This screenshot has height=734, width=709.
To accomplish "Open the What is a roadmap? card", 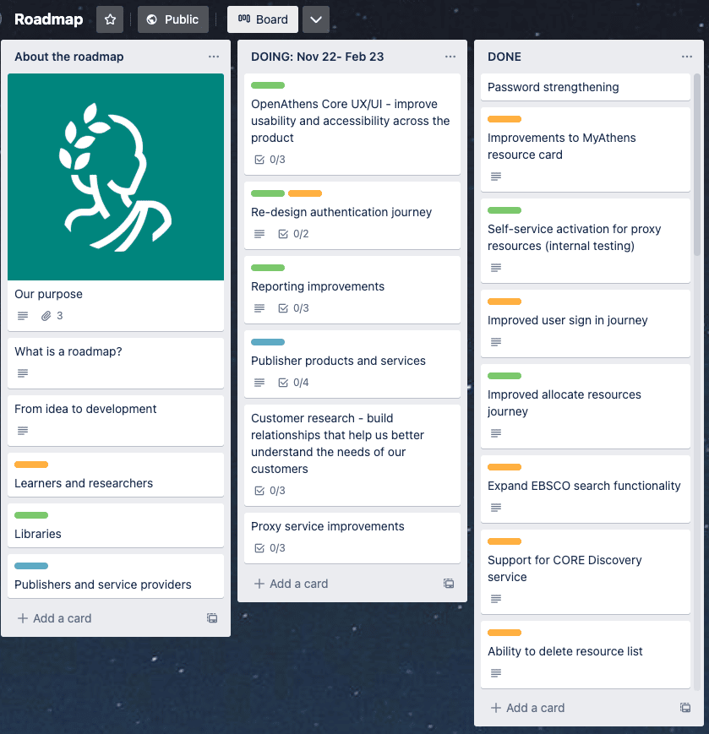I will coord(116,363).
